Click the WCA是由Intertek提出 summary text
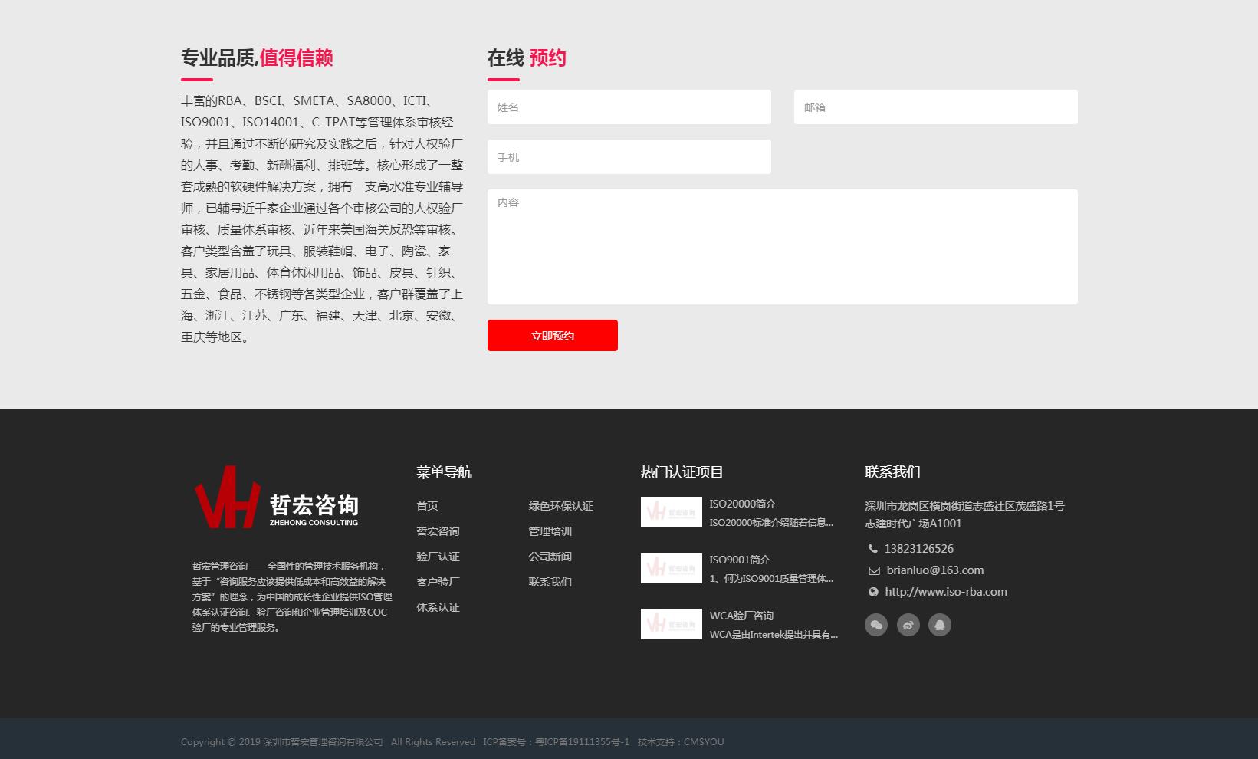This screenshot has height=759, width=1258. 774,634
